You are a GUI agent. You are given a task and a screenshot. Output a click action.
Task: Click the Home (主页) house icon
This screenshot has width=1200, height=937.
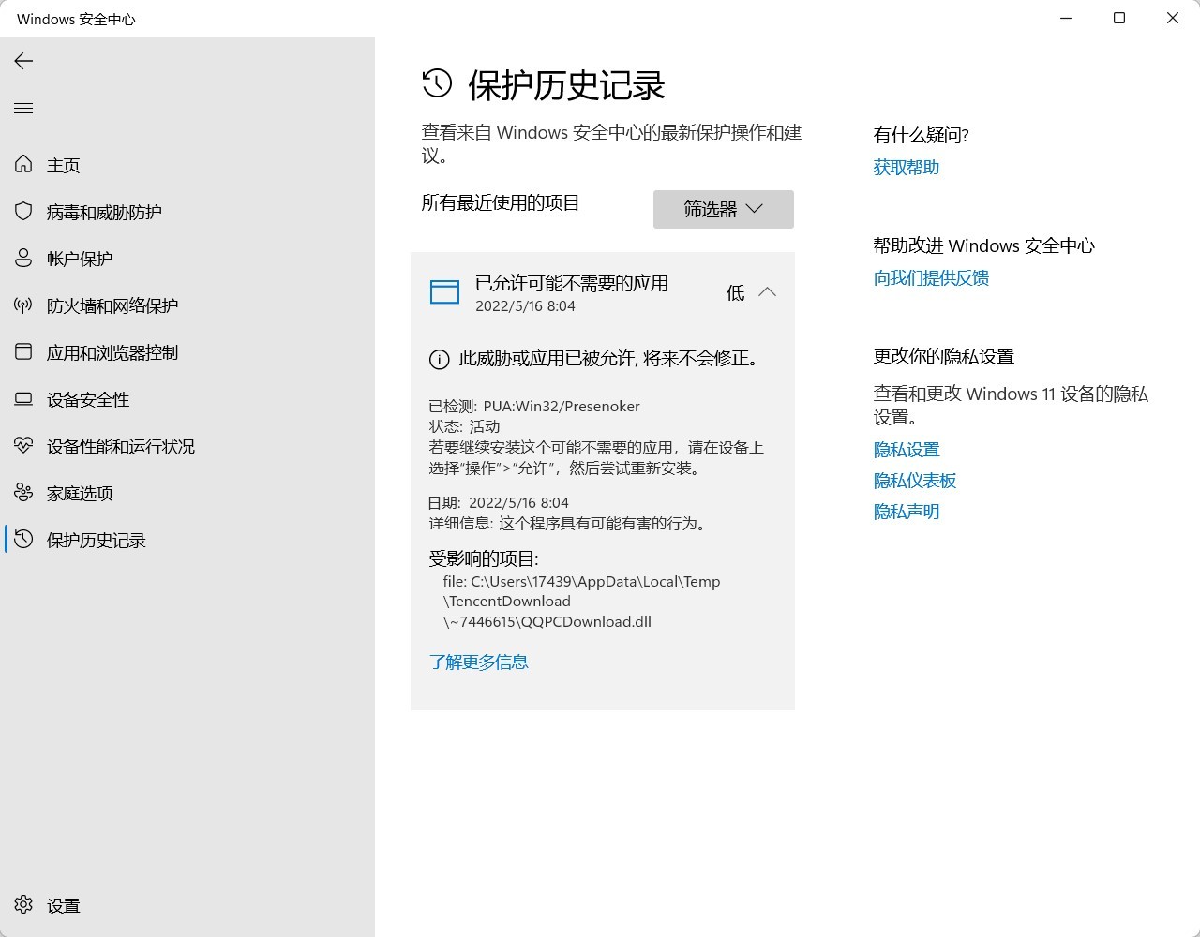pos(23,164)
